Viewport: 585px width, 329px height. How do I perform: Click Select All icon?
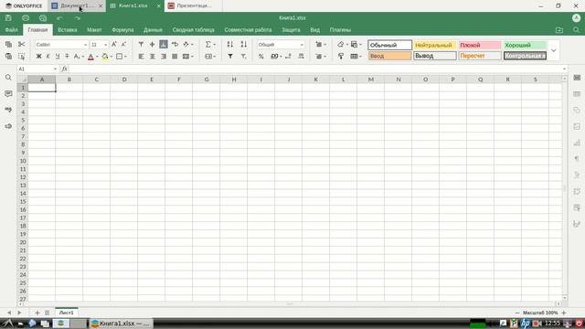tap(22, 57)
